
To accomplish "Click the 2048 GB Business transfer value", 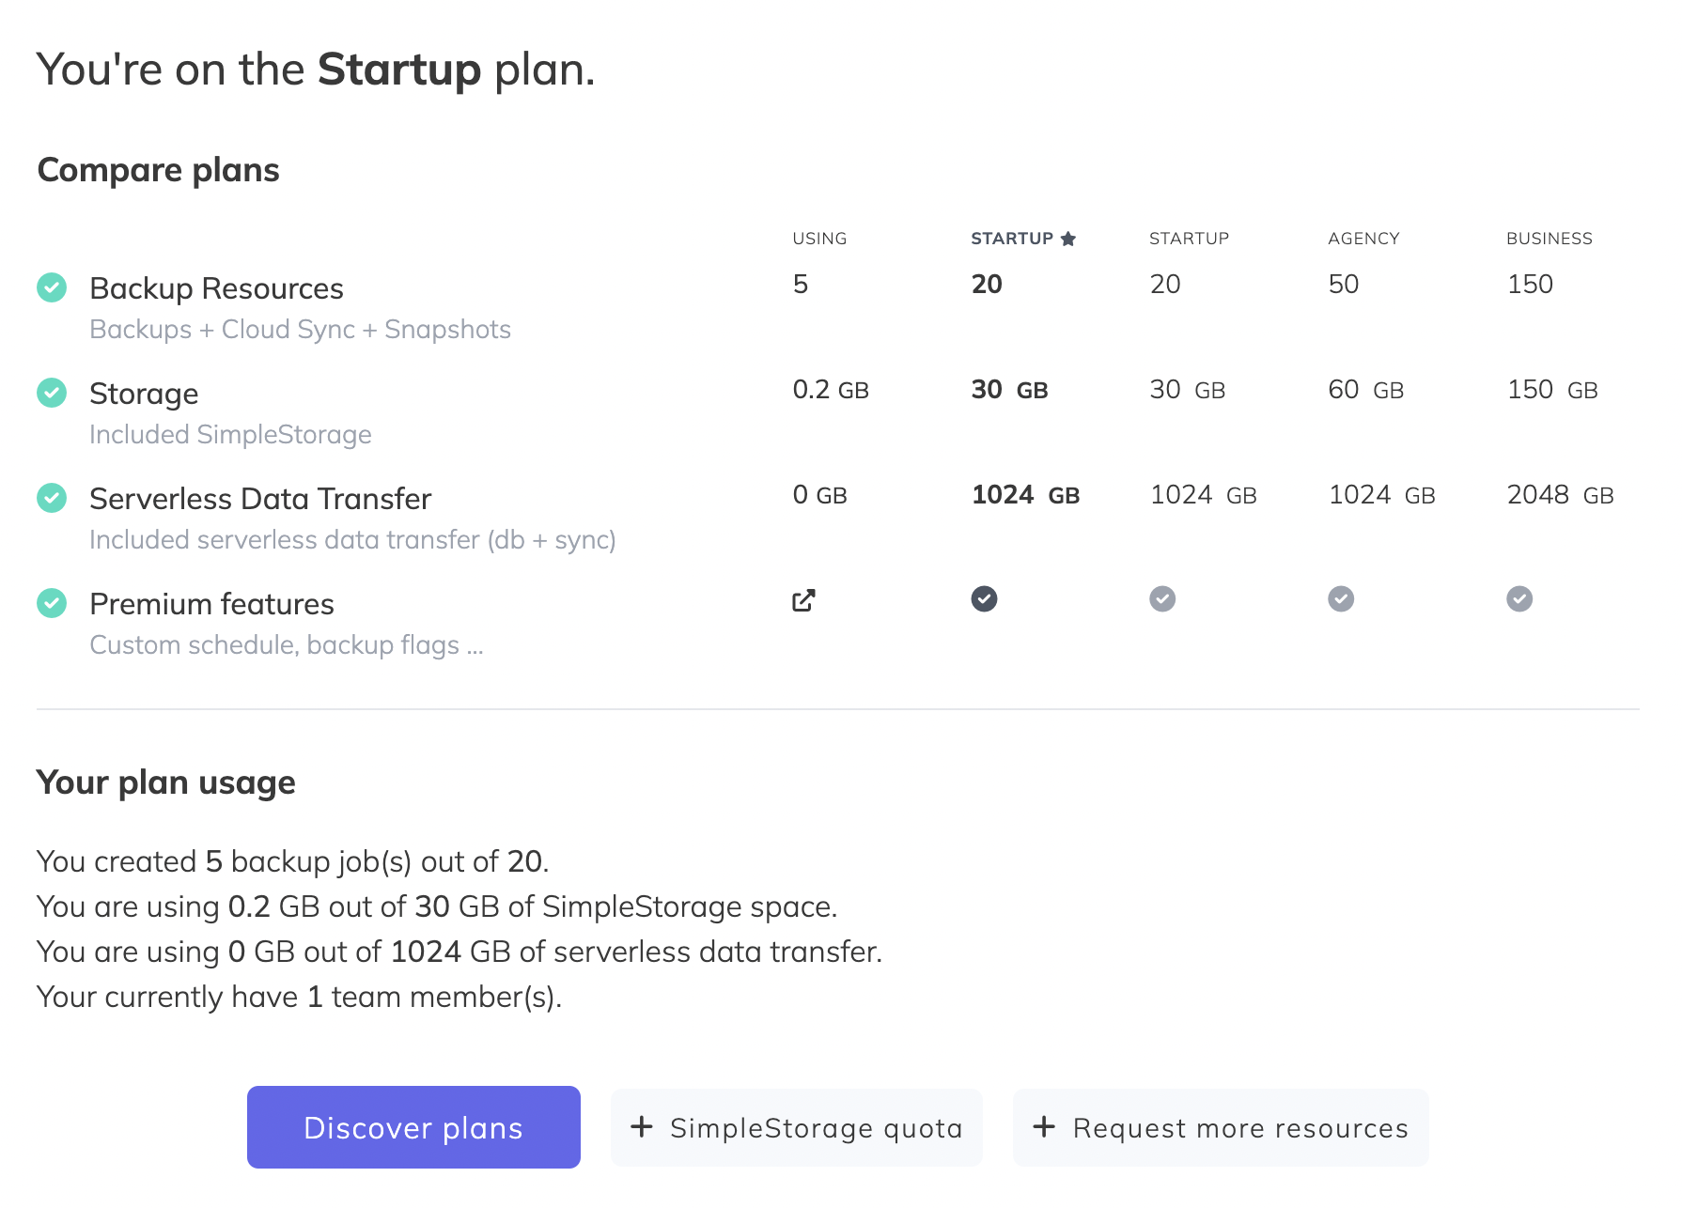I will 1560,495.
